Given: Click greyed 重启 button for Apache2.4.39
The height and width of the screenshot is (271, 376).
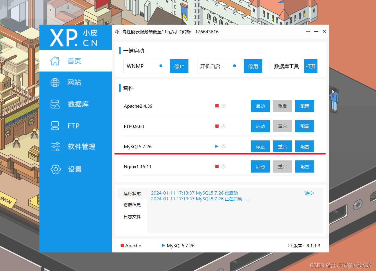Looking at the screenshot, I should (x=282, y=106).
